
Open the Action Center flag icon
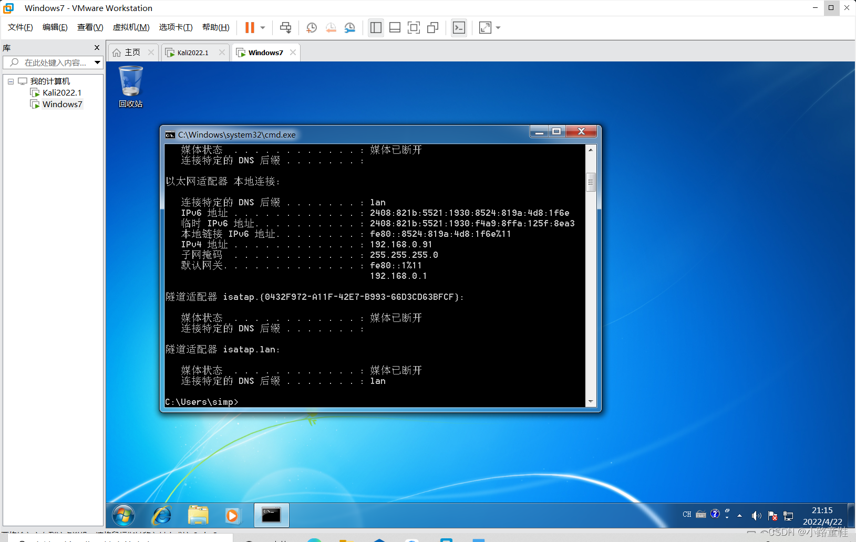[x=772, y=516]
